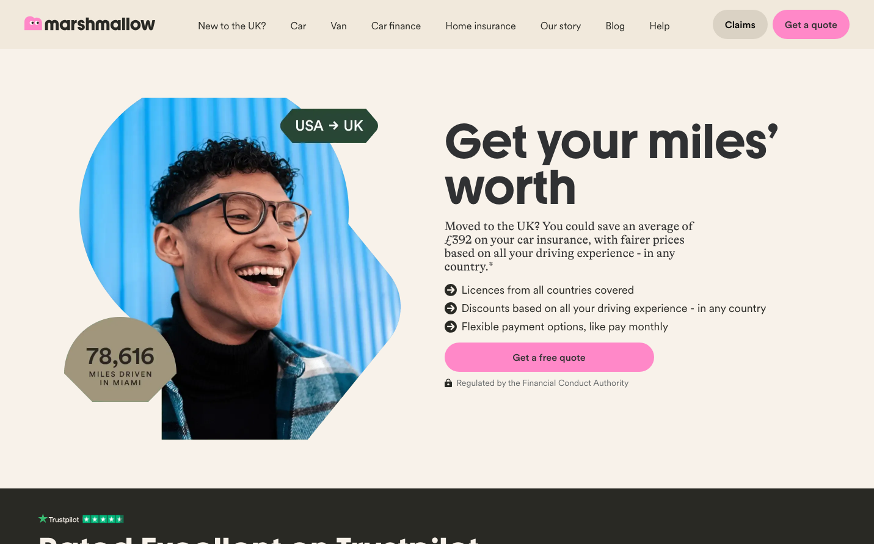Image resolution: width=874 pixels, height=544 pixels.
Task: Click the Claims button
Action: point(740,24)
